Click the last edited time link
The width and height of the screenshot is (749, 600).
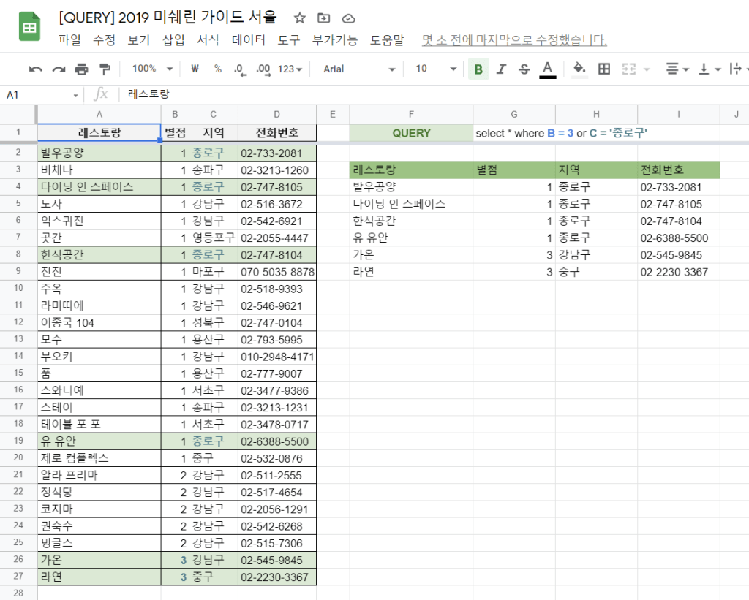click(x=514, y=40)
